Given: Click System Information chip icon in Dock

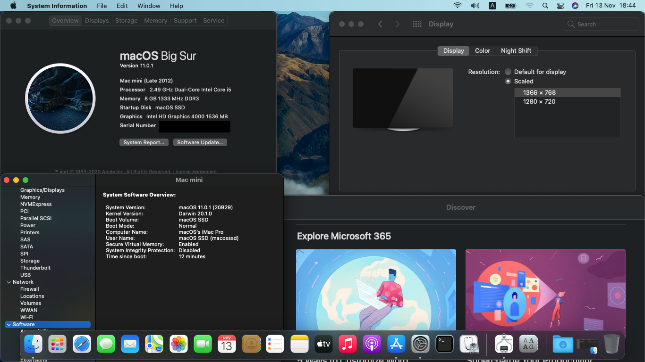Looking at the screenshot, I should (x=504, y=344).
